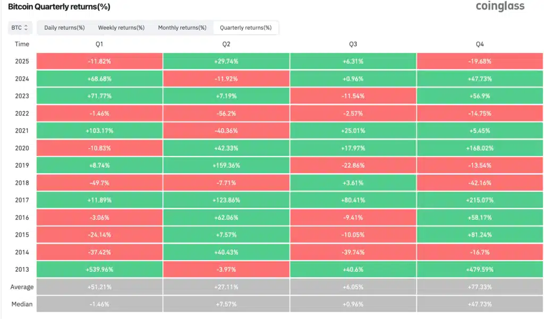Image resolution: width=544 pixels, height=319 pixels.
Task: Click the 2017 Q4 cell showing +215.07%
Action: tap(480, 200)
